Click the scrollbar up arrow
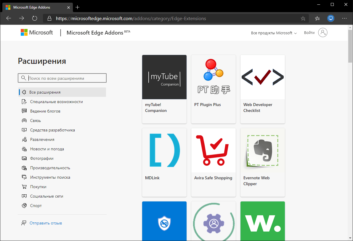353x241 pixels. tap(350, 27)
